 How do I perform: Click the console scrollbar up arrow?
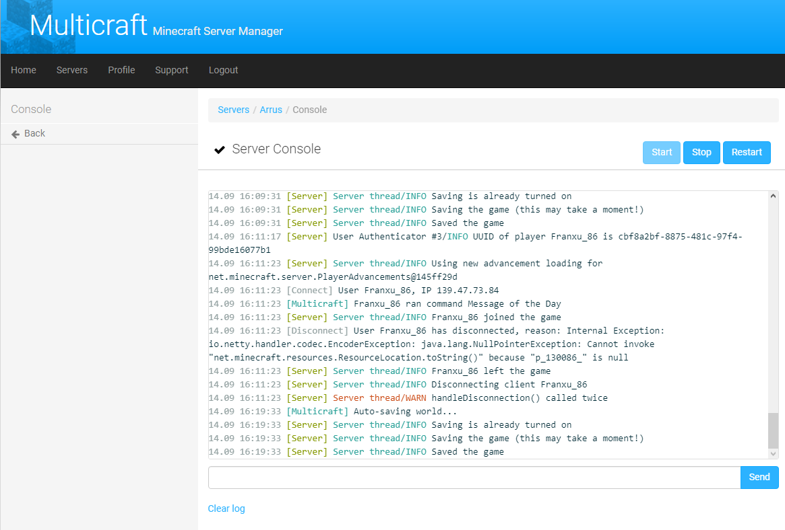tap(774, 196)
